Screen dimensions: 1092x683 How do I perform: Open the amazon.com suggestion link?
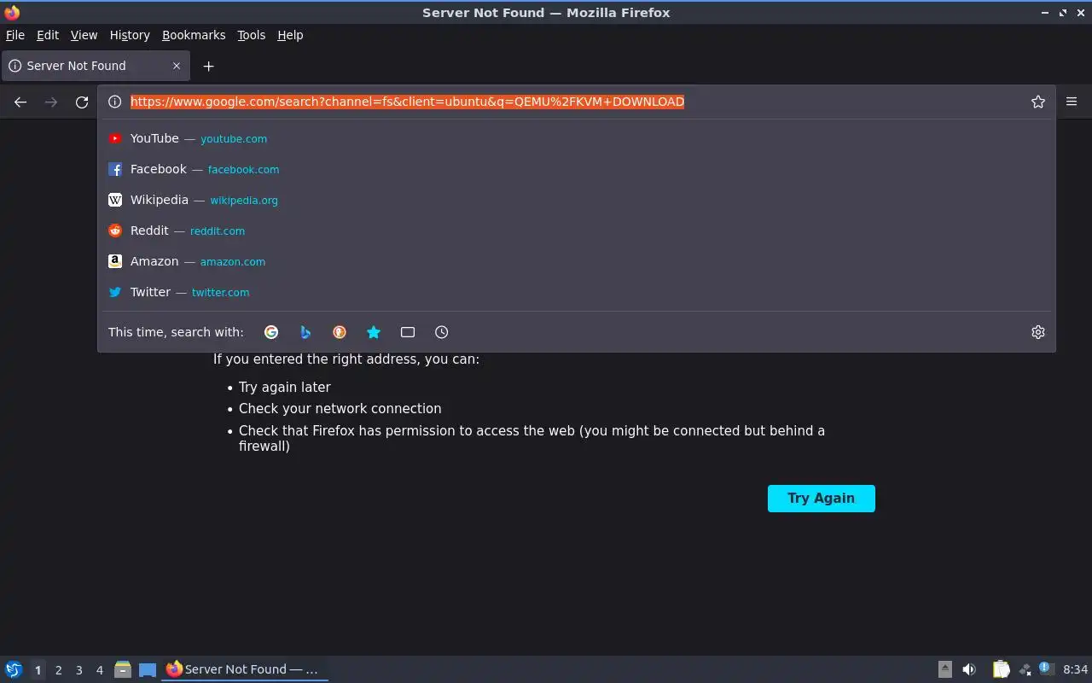coord(233,261)
